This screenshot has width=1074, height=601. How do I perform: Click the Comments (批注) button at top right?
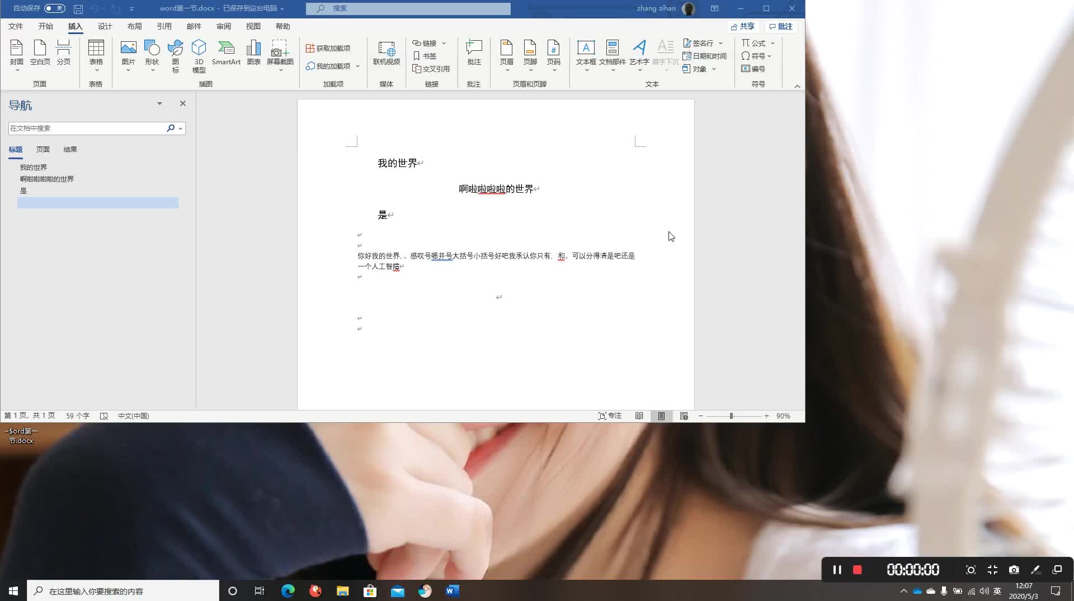click(x=781, y=26)
